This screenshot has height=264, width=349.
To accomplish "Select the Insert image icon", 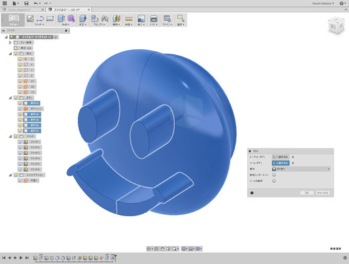I will [141, 19].
